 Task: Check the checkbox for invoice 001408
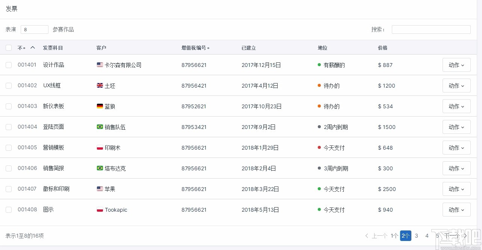click(9, 210)
